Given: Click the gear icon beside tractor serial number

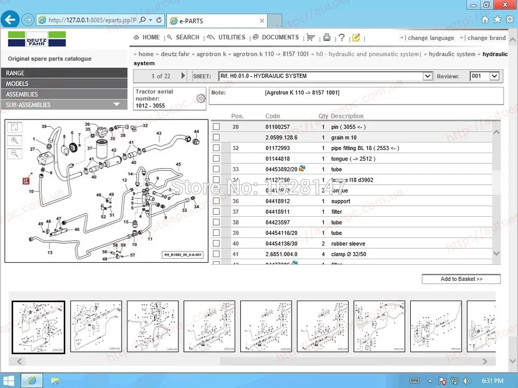Looking at the screenshot, I should [x=200, y=98].
